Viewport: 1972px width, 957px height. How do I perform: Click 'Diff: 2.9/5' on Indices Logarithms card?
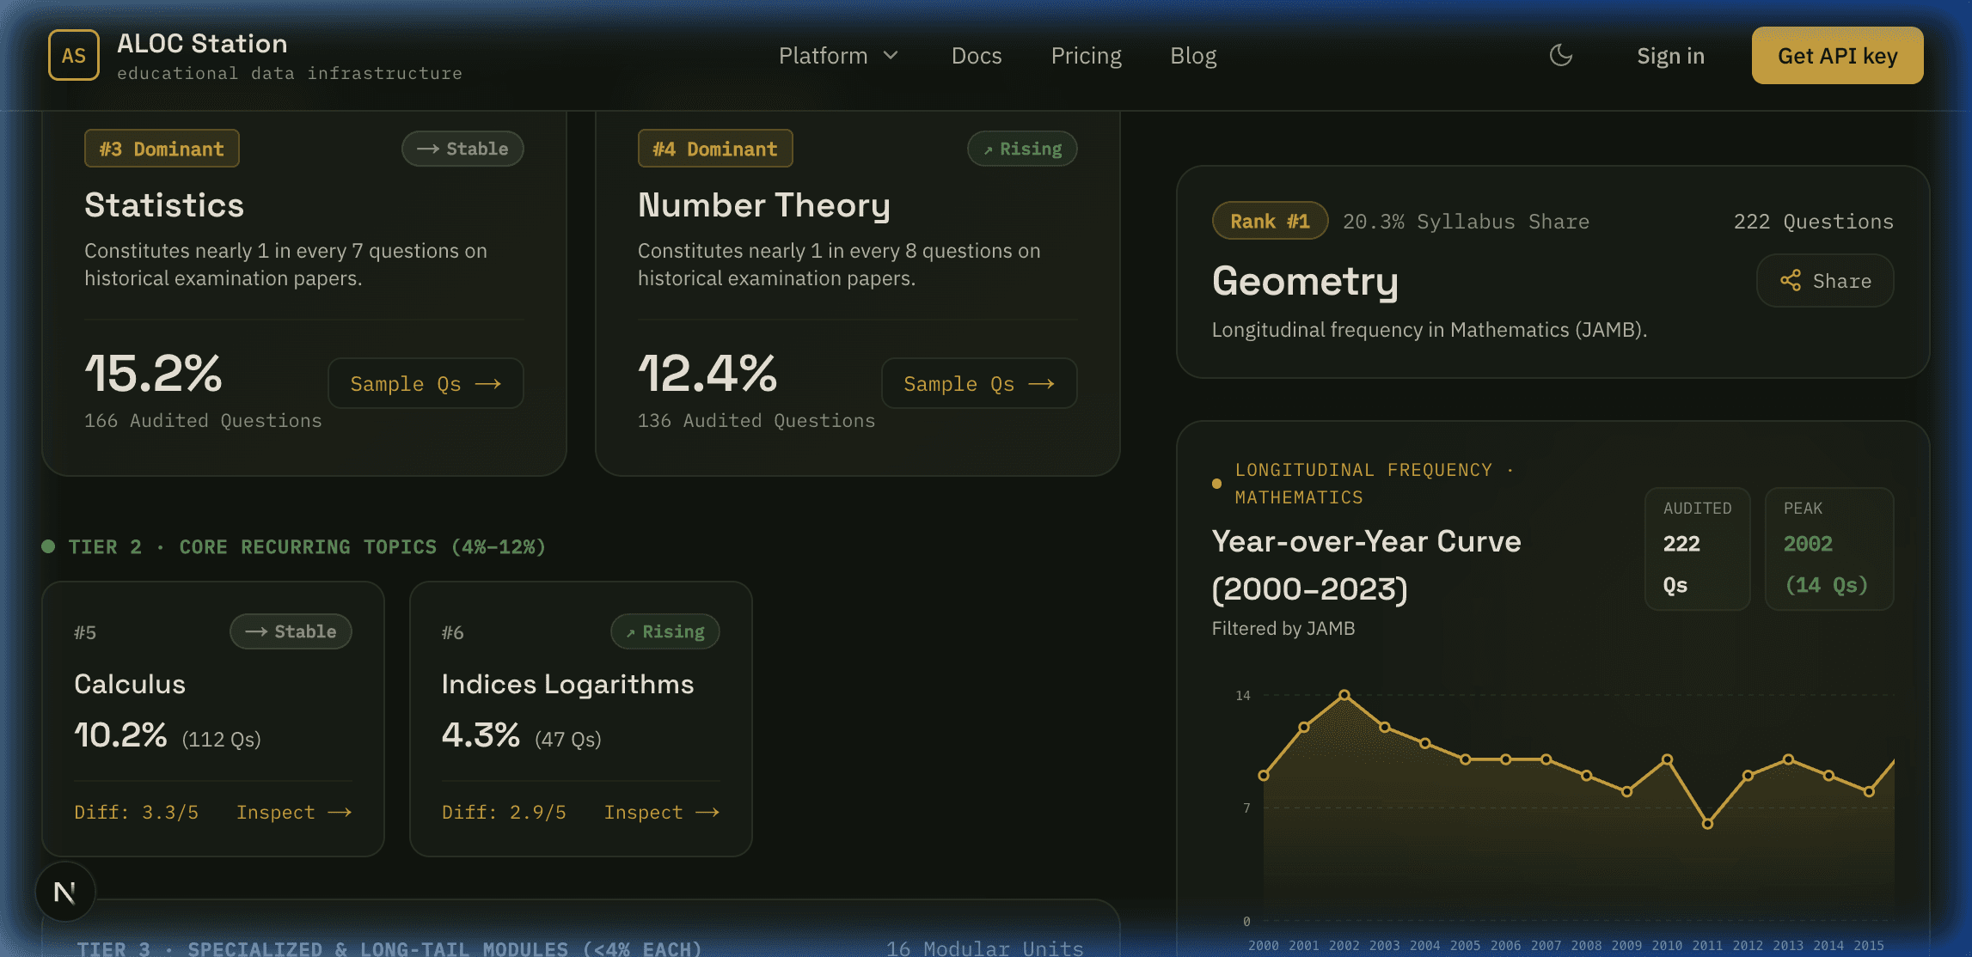[504, 812]
